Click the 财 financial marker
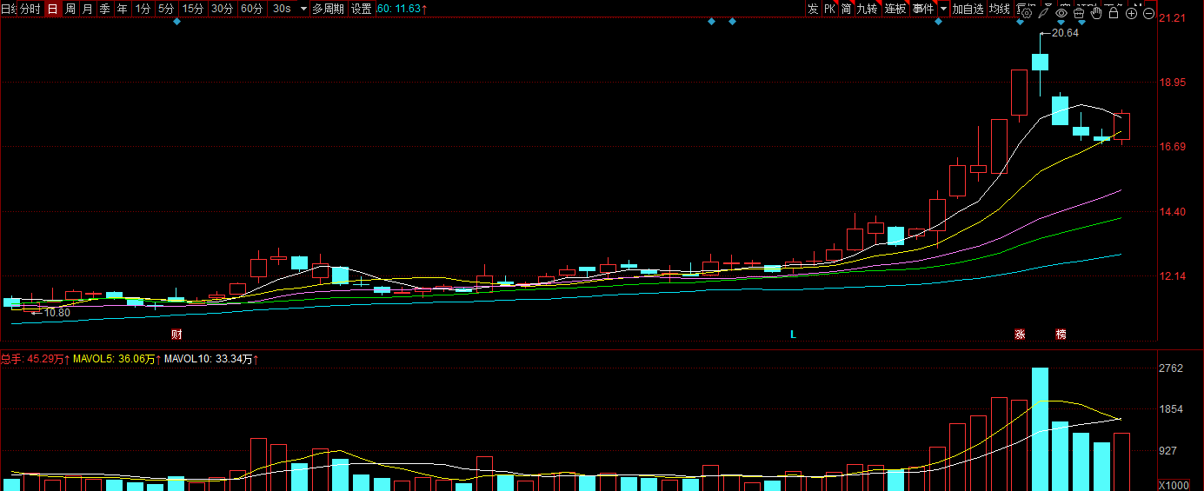Image resolution: width=1204 pixels, height=491 pixels. [176, 335]
